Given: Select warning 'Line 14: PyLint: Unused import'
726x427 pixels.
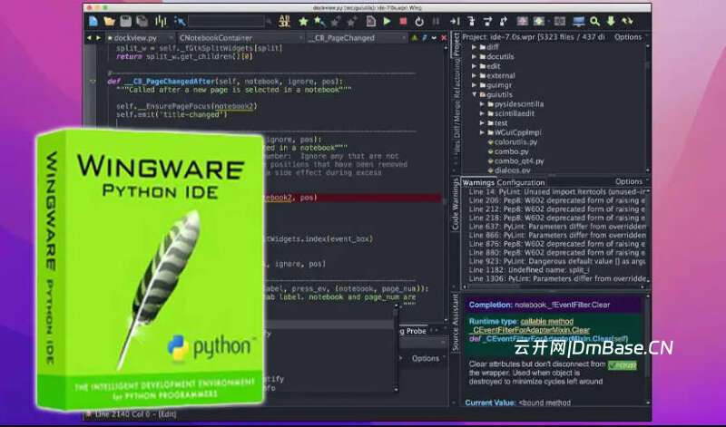Looking at the screenshot, I should click(x=557, y=191).
